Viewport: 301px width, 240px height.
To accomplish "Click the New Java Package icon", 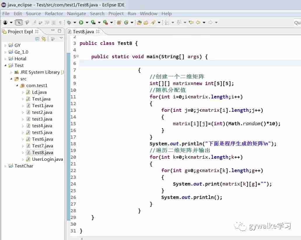I will click(119, 22).
